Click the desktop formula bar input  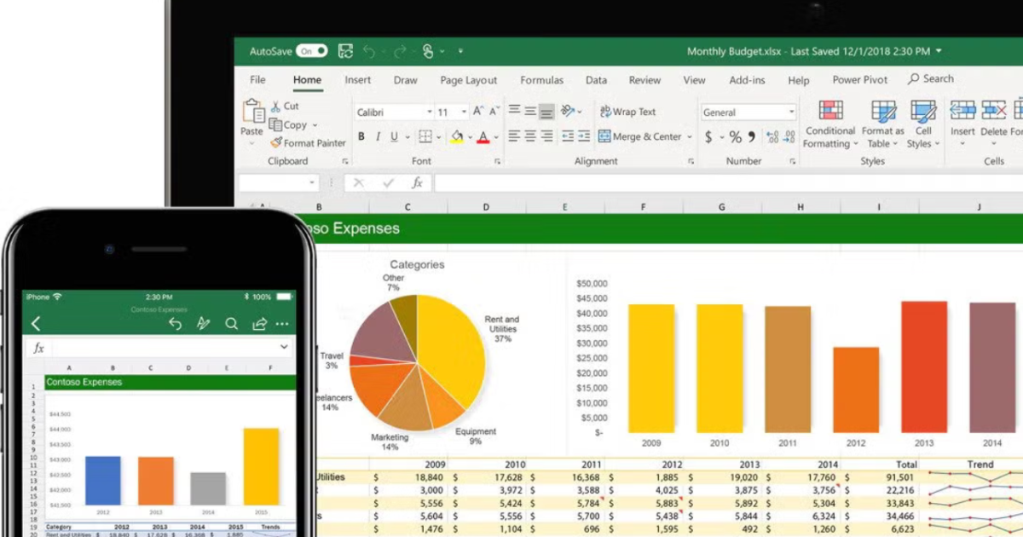tap(729, 183)
